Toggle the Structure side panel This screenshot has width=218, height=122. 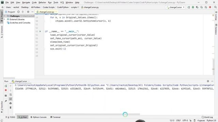pyautogui.click(x=2, y=32)
